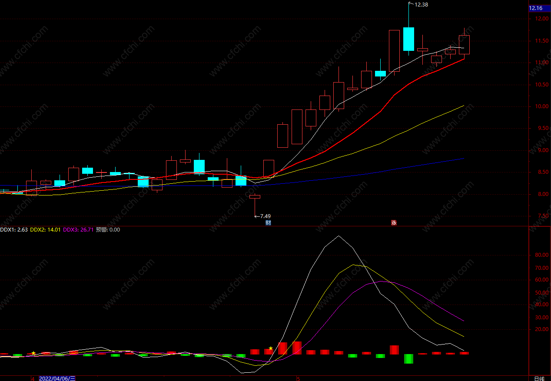Click the 80.00 indicator axis label
This screenshot has height=381, width=551.
pyautogui.click(x=541, y=255)
